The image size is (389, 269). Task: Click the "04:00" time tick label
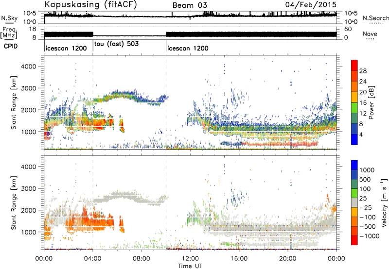click(93, 259)
